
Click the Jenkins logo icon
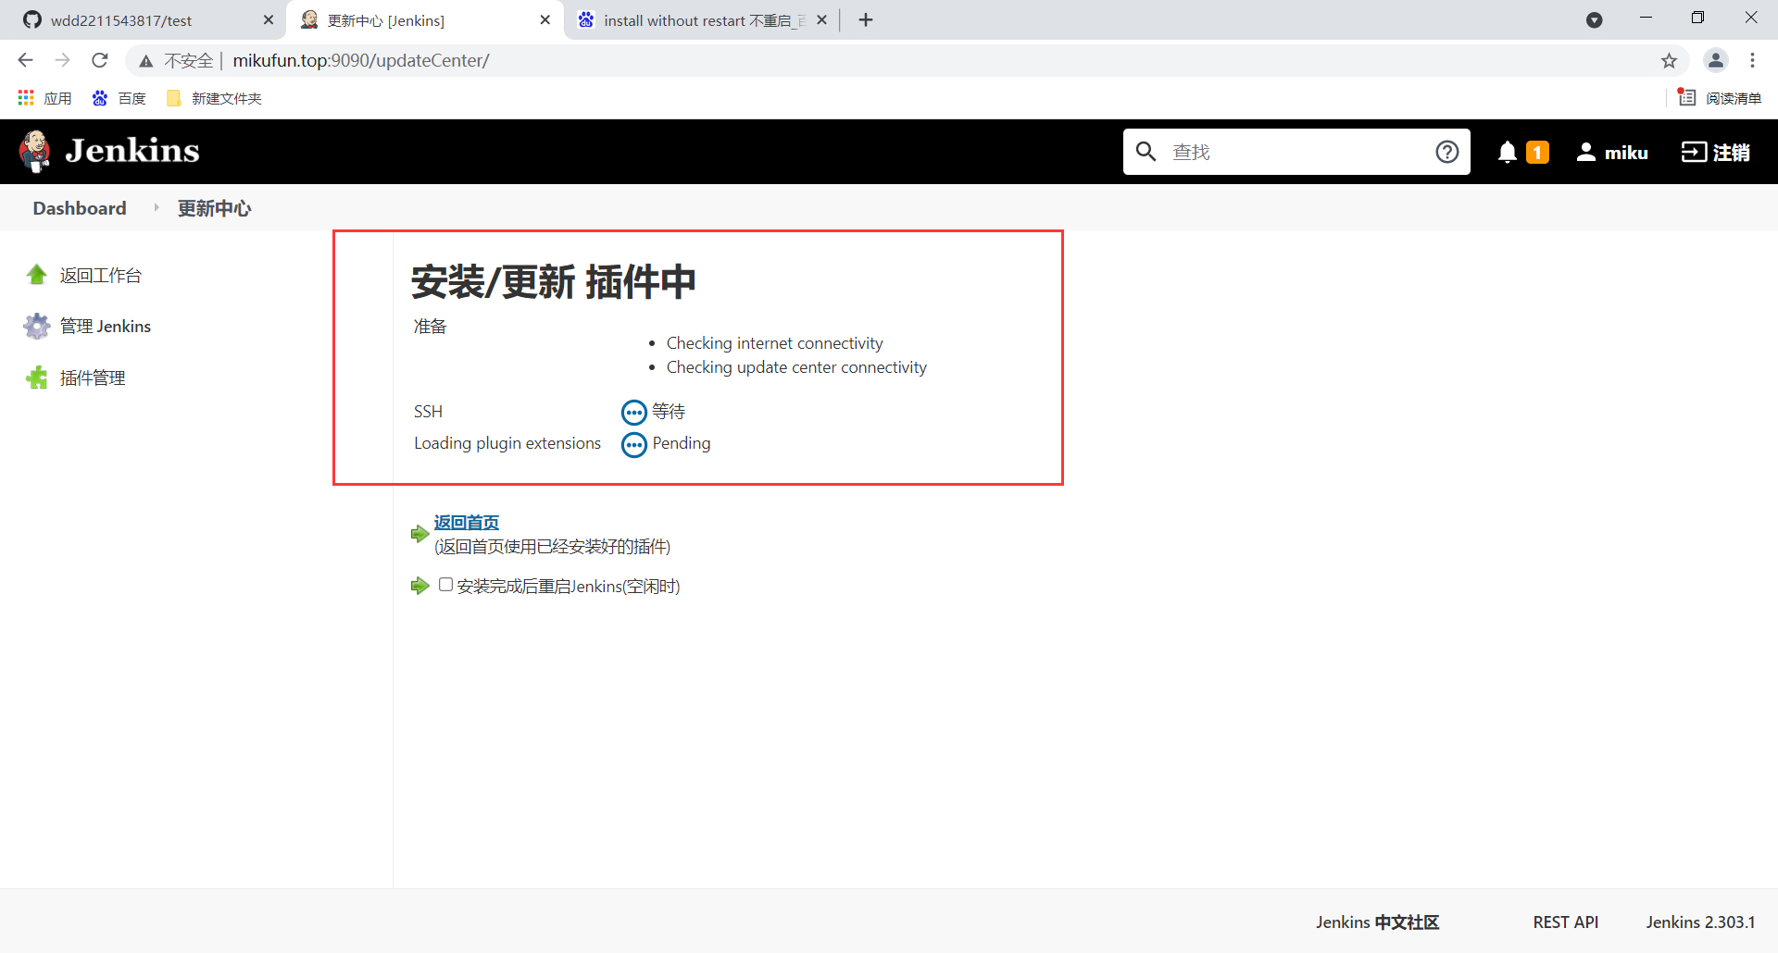pyautogui.click(x=34, y=151)
